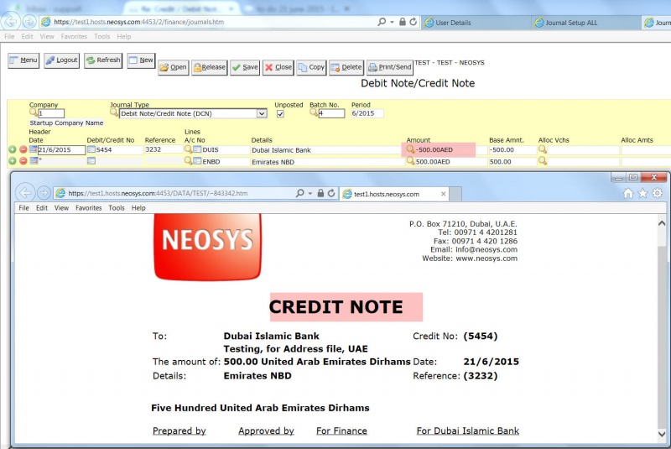
Task: Open account lookup magnifier for ENBD
Action: (x=188, y=160)
